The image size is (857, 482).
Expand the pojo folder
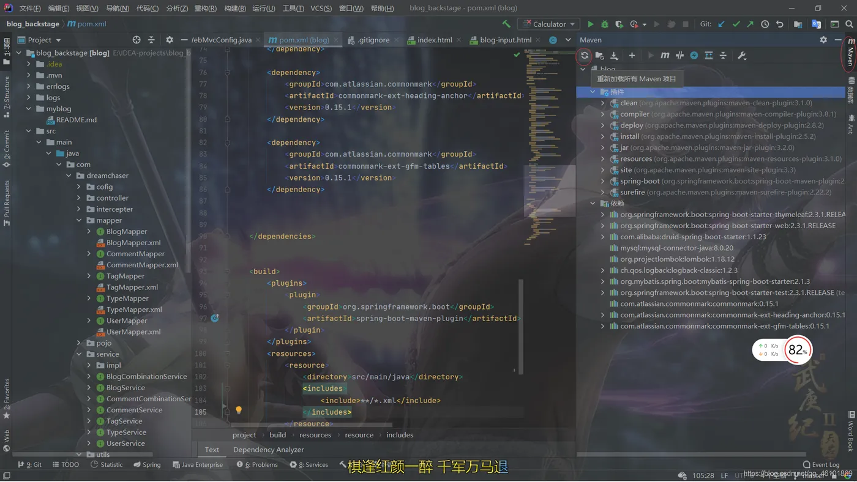click(79, 343)
